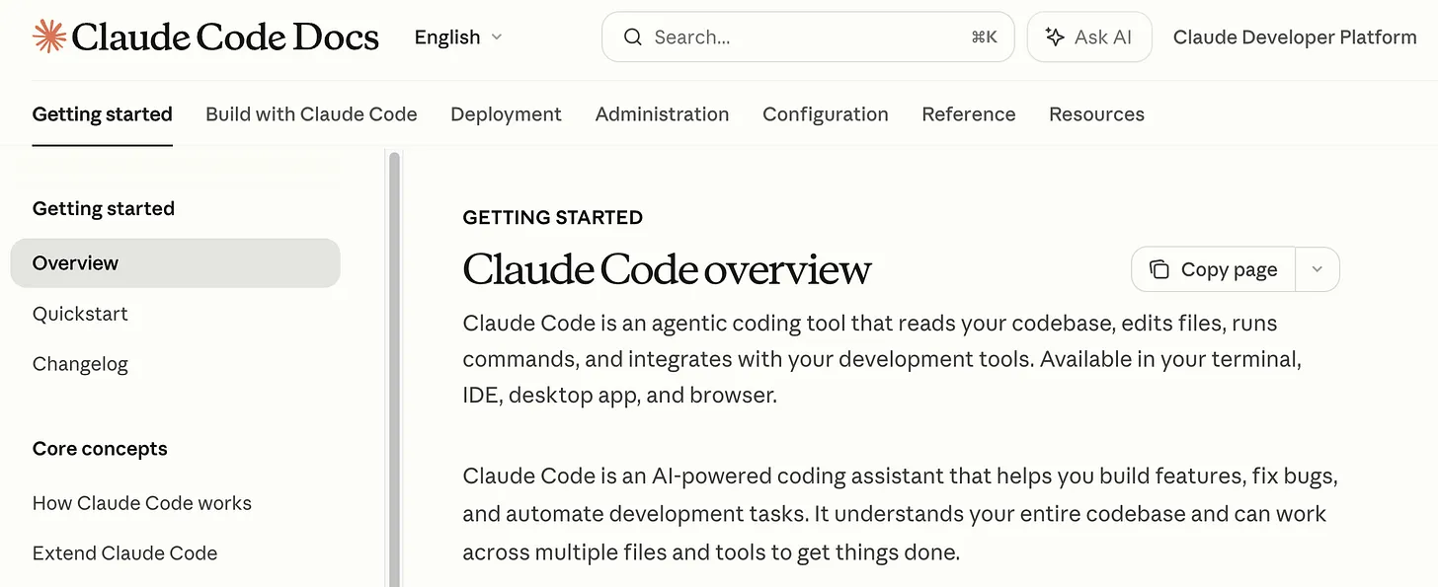Screen dimensions: 1438x587
Task: Switch to the Reference tab
Action: pyautogui.click(x=969, y=114)
